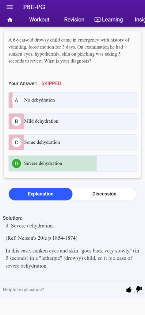The width and height of the screenshot is (145, 315).
Task: Select option A circle
Action: tap(17, 100)
